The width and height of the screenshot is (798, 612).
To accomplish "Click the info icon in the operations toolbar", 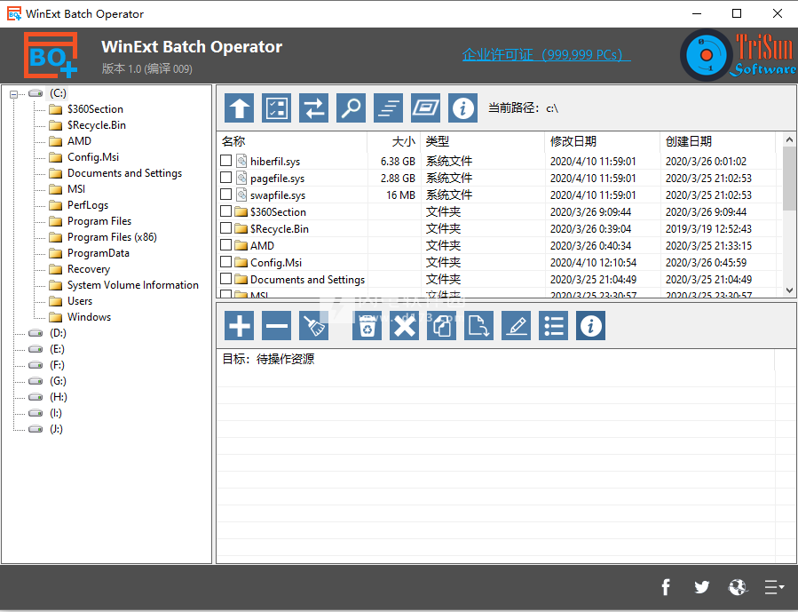I will coord(590,325).
